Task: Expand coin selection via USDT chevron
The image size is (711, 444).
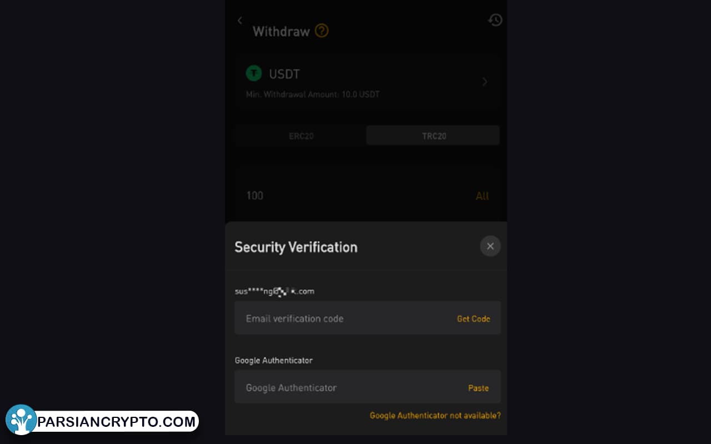Action: pyautogui.click(x=484, y=82)
